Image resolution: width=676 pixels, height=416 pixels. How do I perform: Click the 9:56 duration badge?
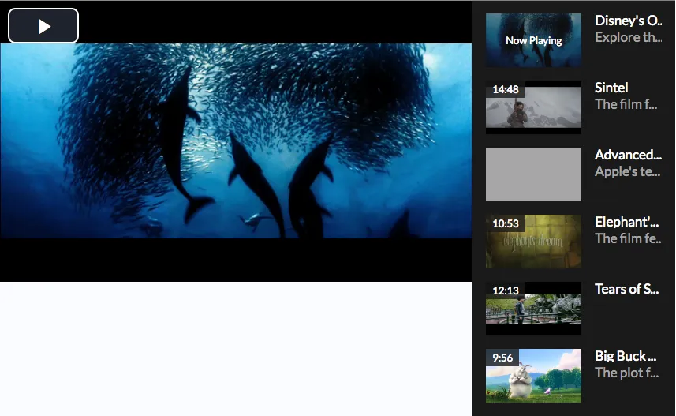pyautogui.click(x=502, y=358)
